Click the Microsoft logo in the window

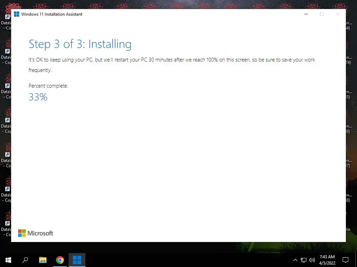pyautogui.click(x=36, y=233)
